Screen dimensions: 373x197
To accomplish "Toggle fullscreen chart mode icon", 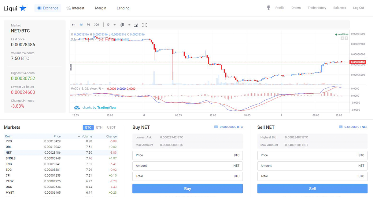I will pos(145,25).
